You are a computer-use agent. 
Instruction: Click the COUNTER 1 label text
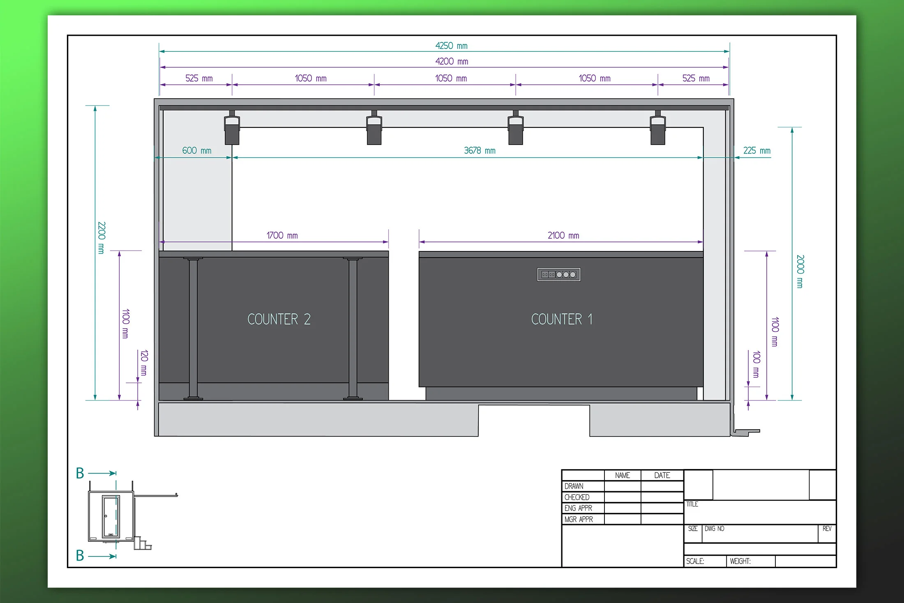point(562,319)
